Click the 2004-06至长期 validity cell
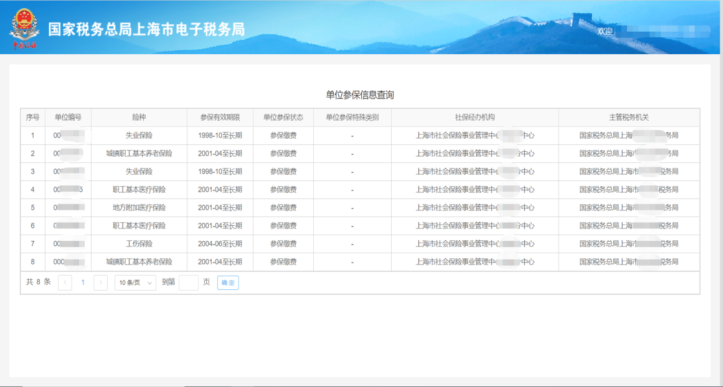723x387 pixels. coord(220,244)
